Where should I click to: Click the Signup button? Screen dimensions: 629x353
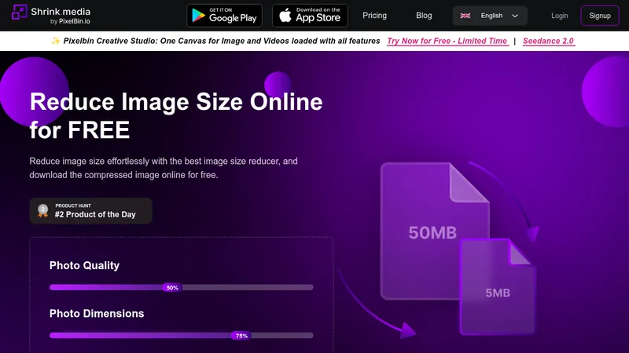(600, 16)
